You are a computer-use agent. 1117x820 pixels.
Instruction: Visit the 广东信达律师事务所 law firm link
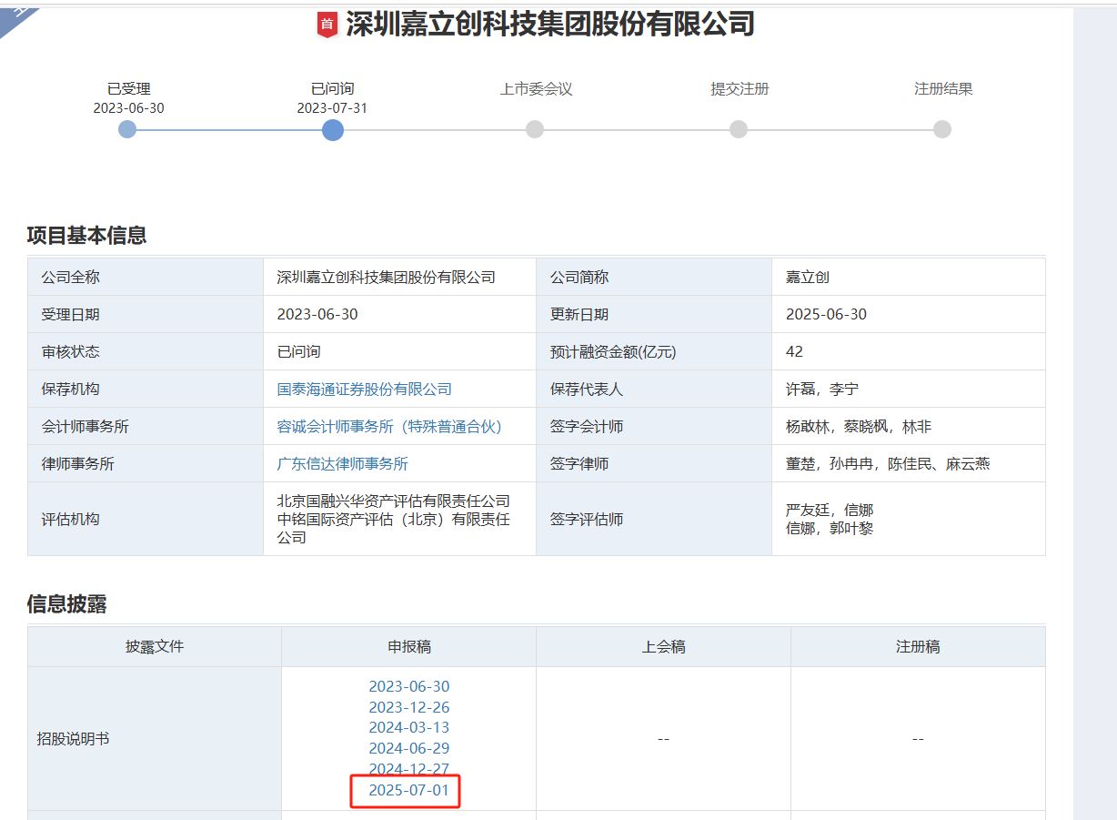pos(342,463)
